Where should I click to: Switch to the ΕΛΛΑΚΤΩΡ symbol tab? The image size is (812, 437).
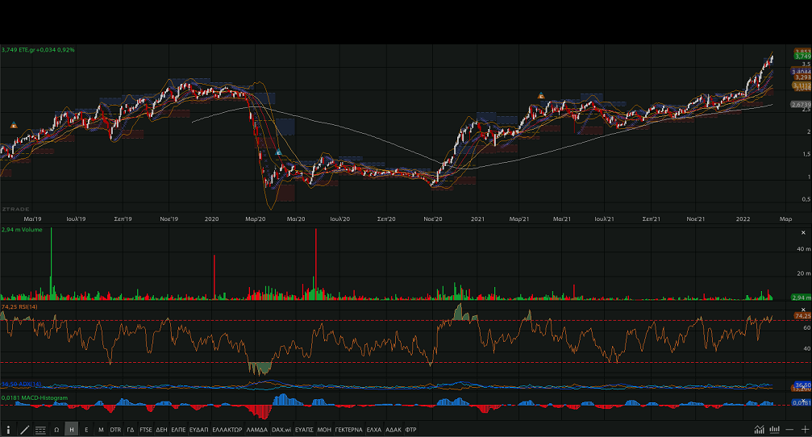point(227,430)
